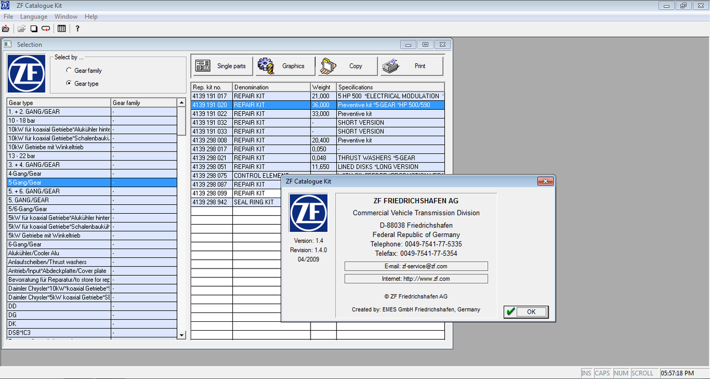Click the Copy button
Viewport: 710px width, 379px height.
pos(347,66)
